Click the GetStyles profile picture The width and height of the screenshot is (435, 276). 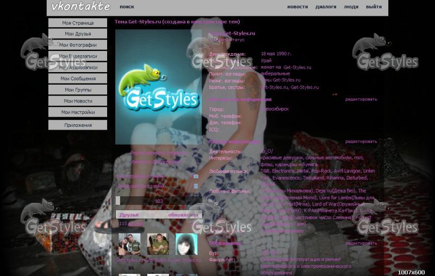pos(158,87)
